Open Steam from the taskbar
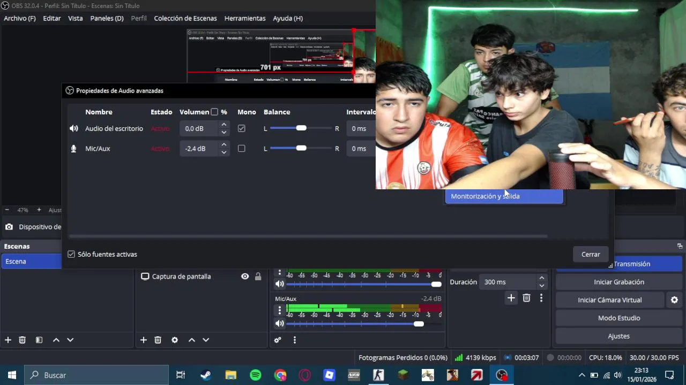Screen dimensions: 686x385 (206, 375)
